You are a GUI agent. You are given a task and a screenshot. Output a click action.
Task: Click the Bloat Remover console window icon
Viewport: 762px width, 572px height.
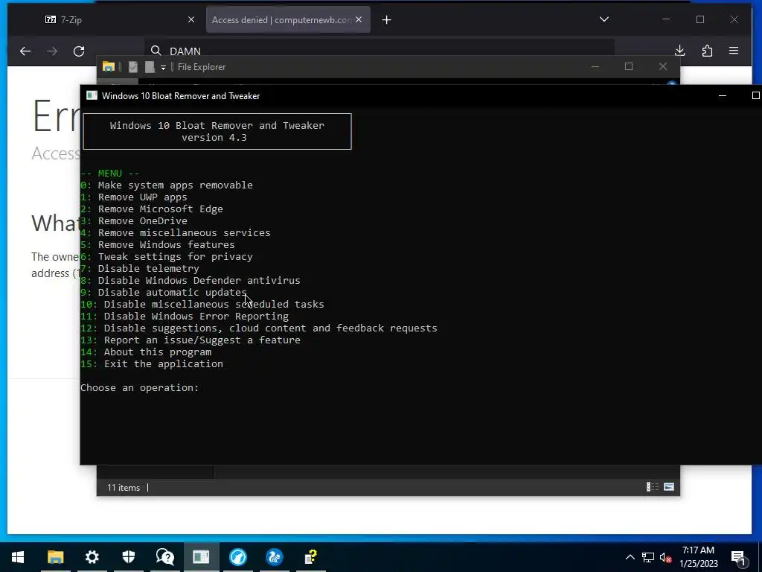[92, 95]
